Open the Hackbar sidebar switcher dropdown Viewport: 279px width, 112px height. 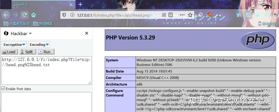pyautogui.click(x=21, y=34)
